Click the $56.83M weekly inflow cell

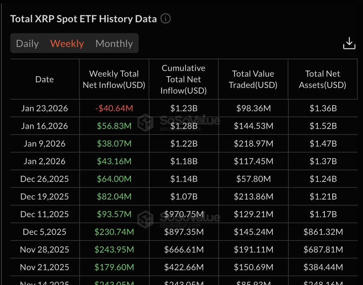114,126
